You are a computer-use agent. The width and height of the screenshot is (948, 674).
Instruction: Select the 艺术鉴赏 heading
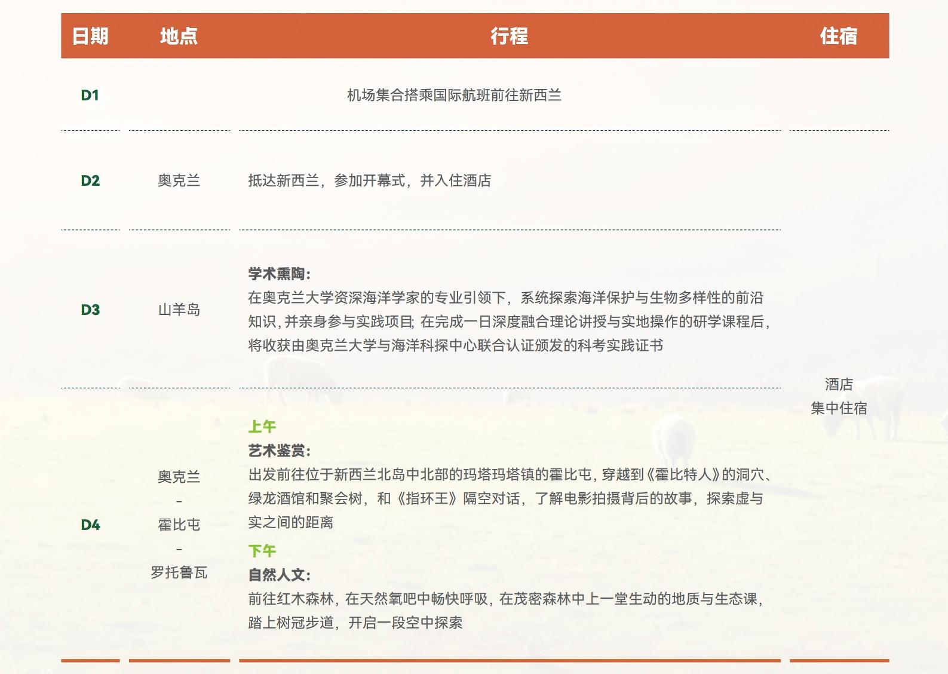280,451
